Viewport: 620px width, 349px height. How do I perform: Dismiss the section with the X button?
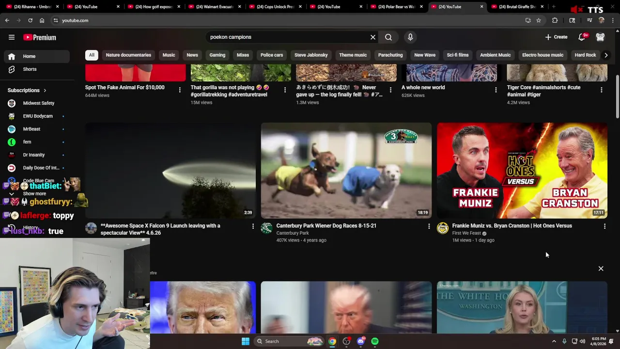tap(601, 269)
